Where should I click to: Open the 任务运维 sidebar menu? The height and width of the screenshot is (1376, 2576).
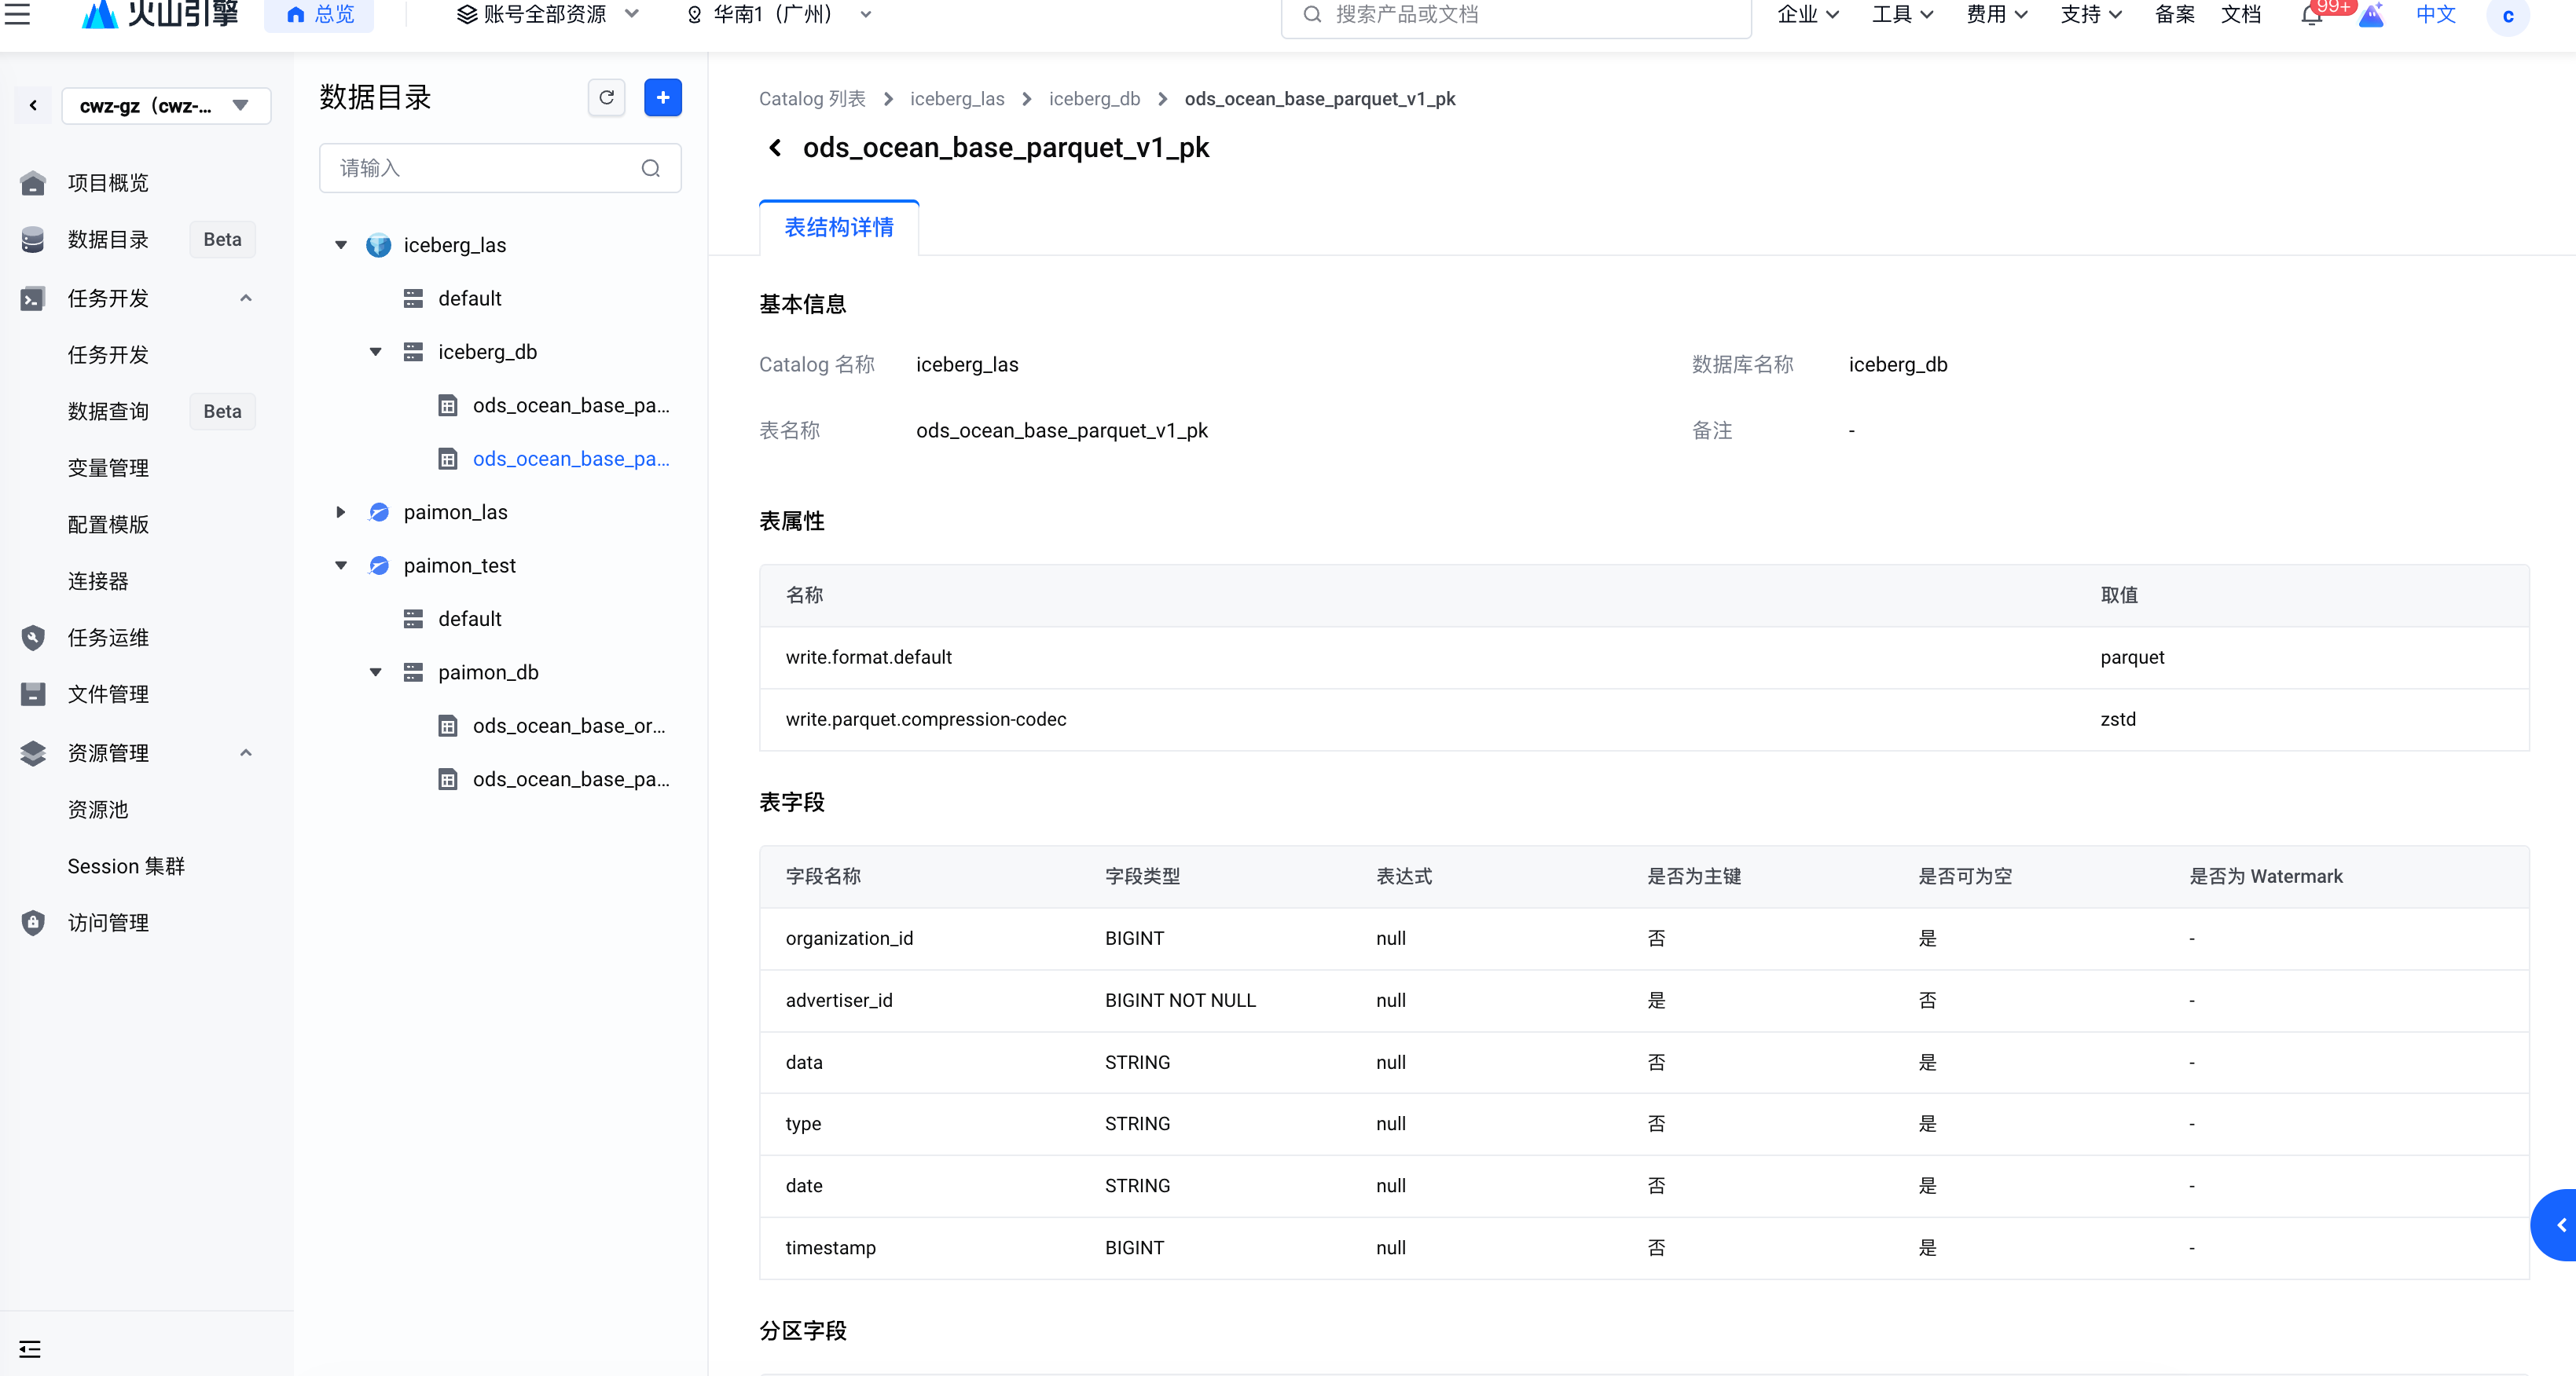click(108, 638)
